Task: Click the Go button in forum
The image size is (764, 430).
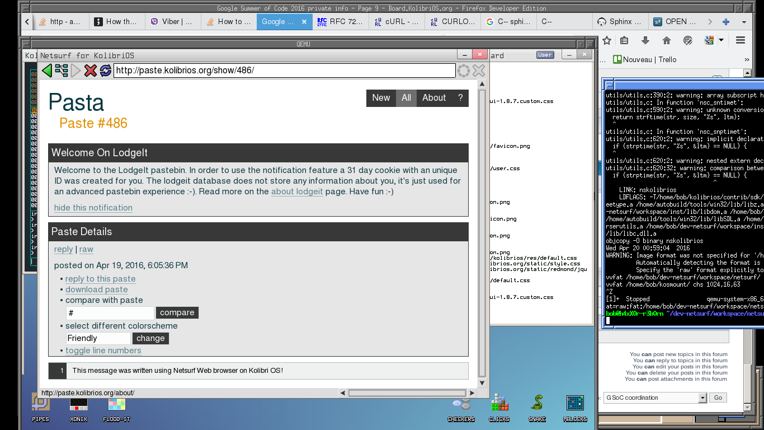Action: tap(718, 398)
